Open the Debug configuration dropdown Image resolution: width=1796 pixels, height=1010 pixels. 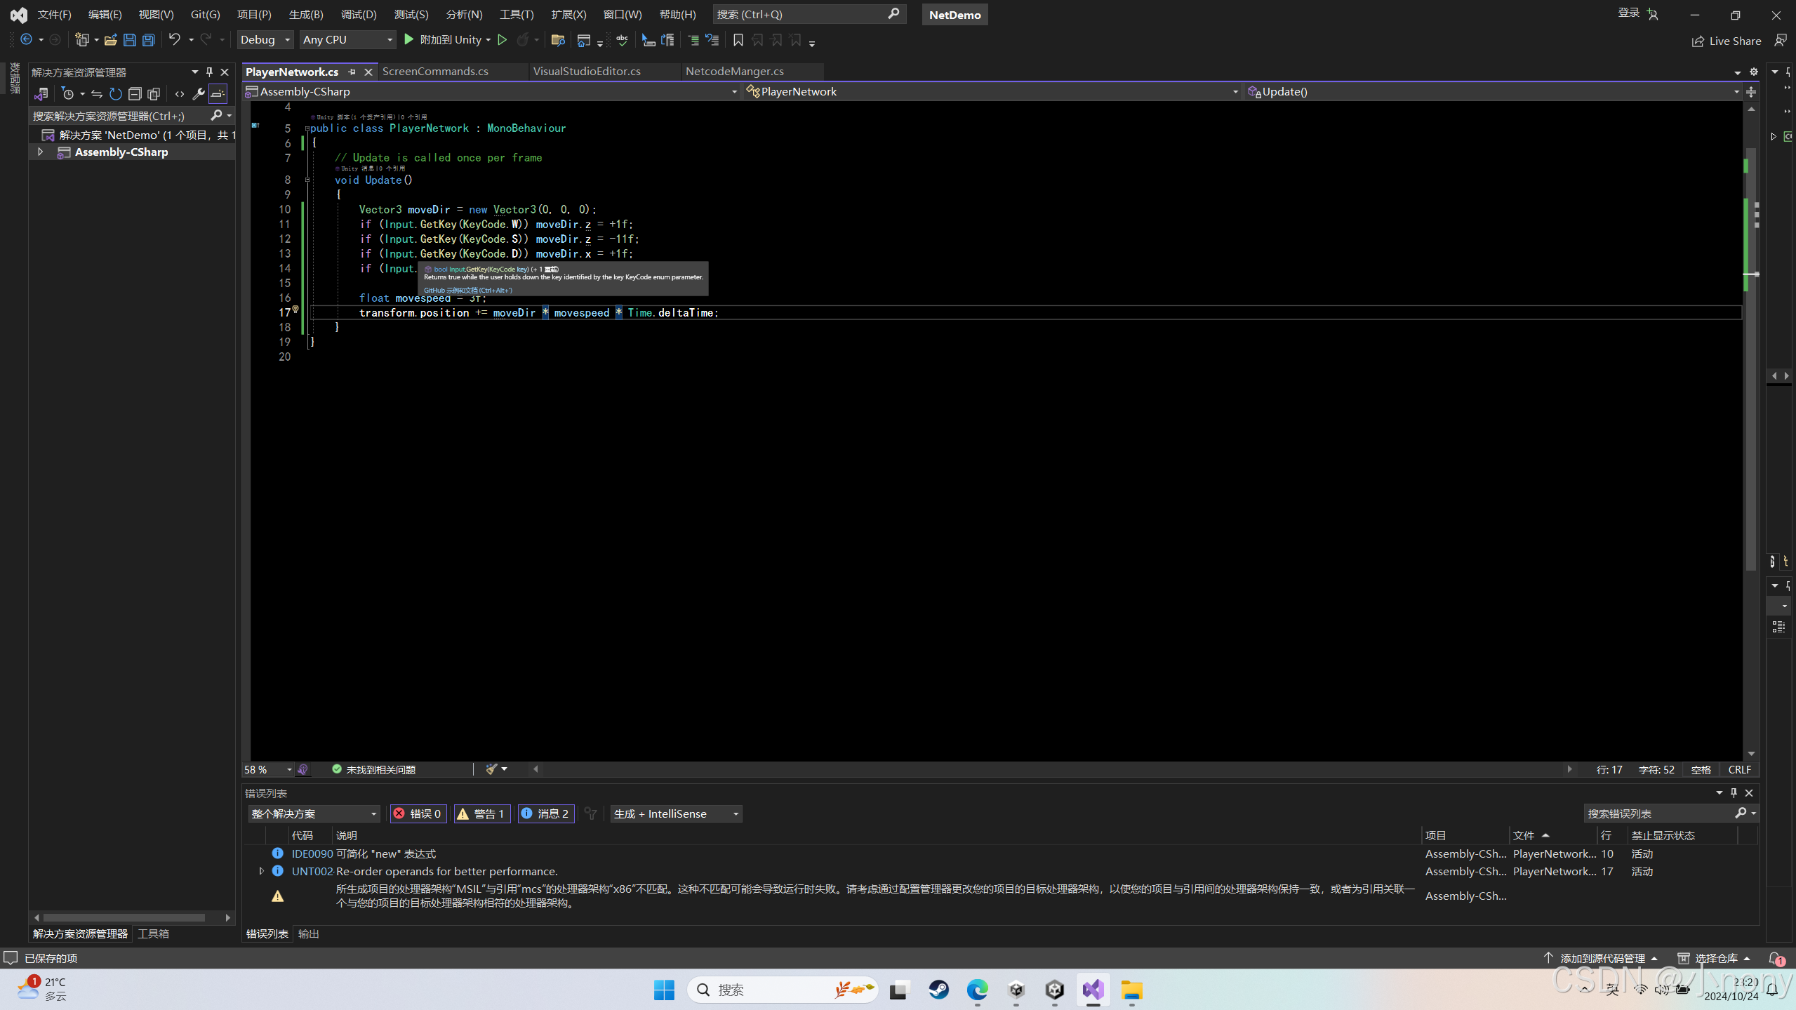[264, 40]
